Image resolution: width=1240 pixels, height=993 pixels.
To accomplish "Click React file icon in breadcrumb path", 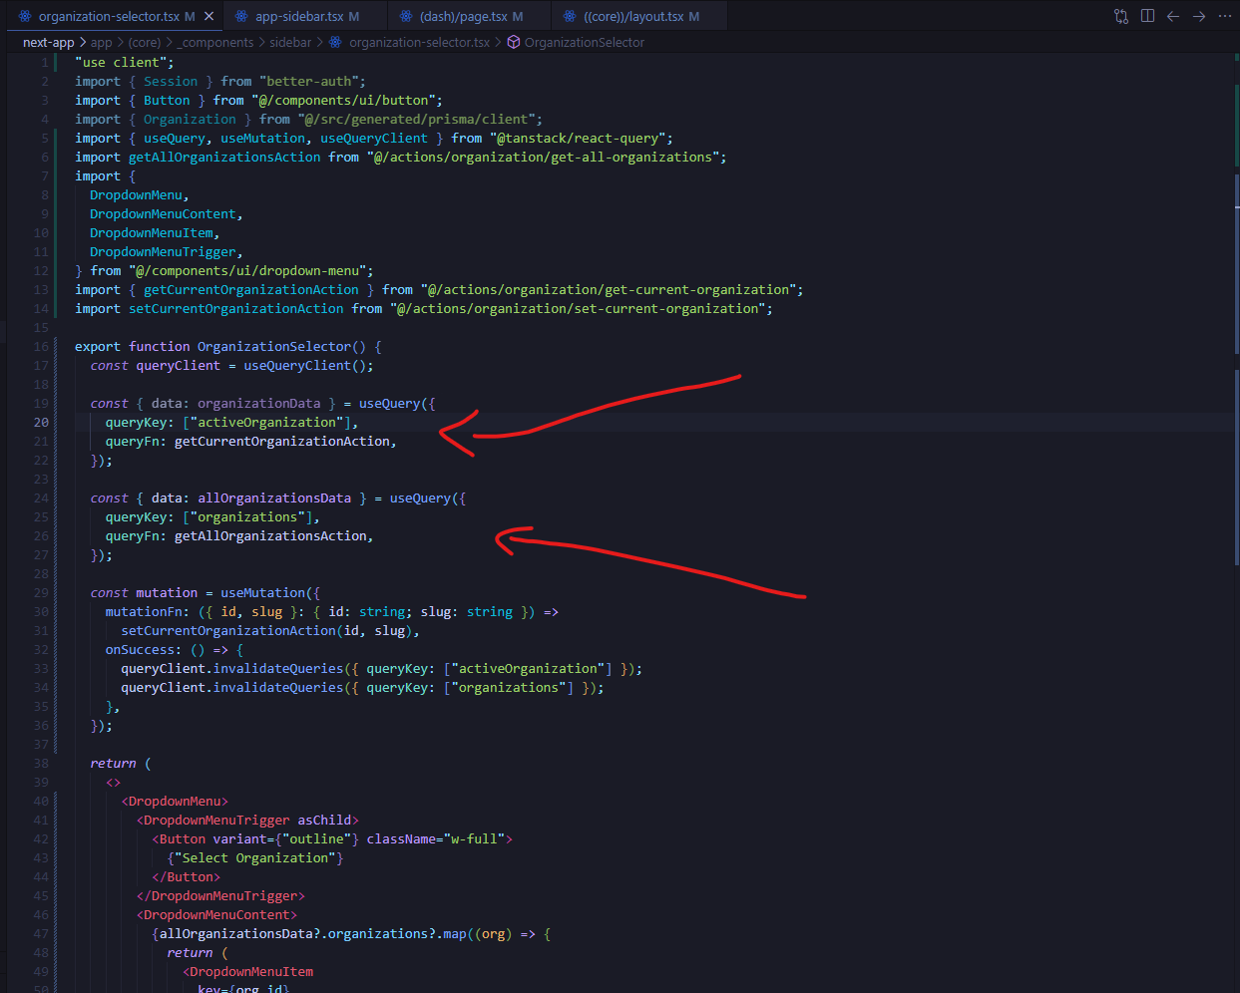I will [336, 42].
